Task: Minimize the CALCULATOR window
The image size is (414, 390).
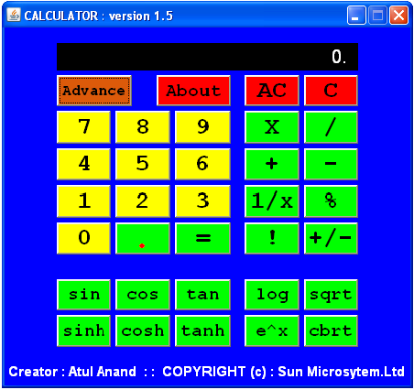Action: coord(356,16)
